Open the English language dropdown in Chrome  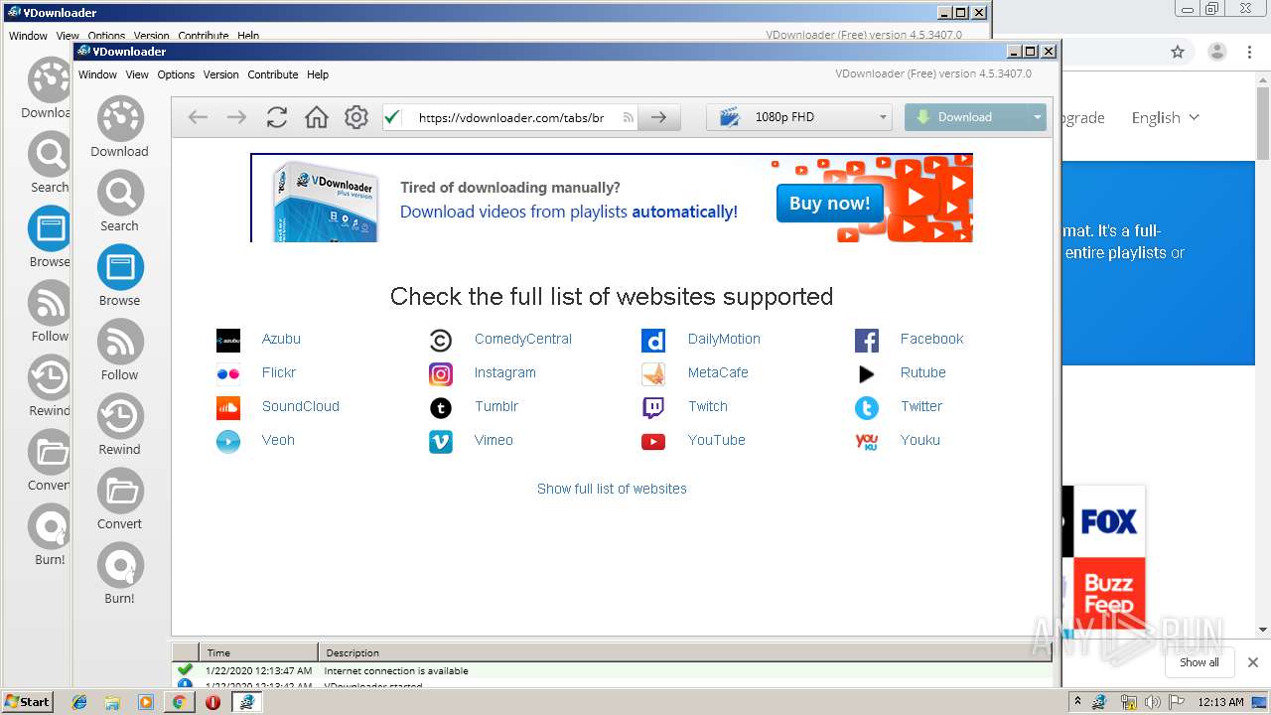point(1166,117)
